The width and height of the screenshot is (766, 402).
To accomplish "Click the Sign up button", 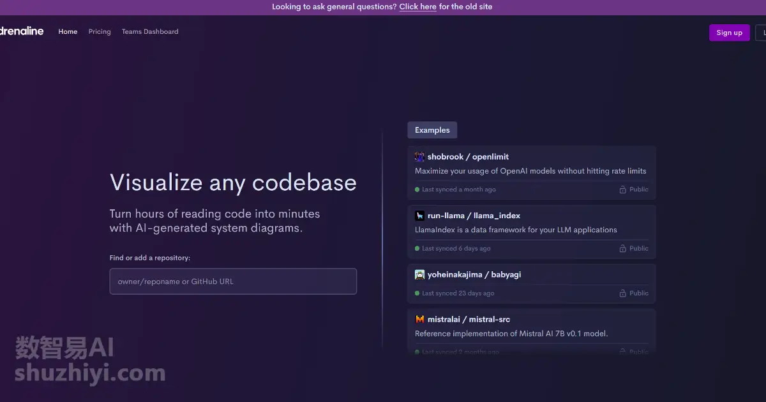I will coord(729,33).
